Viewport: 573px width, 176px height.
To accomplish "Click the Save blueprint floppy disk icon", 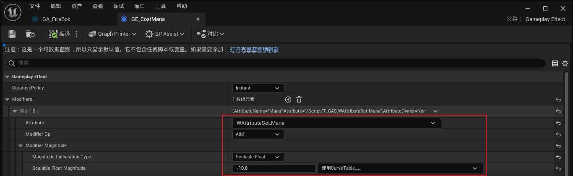I will point(12,34).
